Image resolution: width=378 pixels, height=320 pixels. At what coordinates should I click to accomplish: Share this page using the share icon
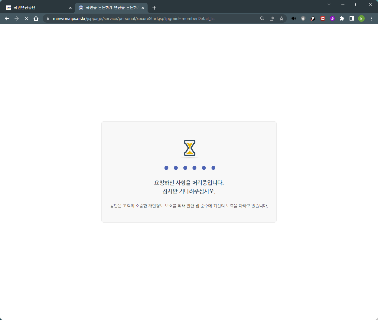(272, 18)
